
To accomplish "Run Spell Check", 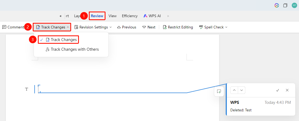I will click(211, 27).
